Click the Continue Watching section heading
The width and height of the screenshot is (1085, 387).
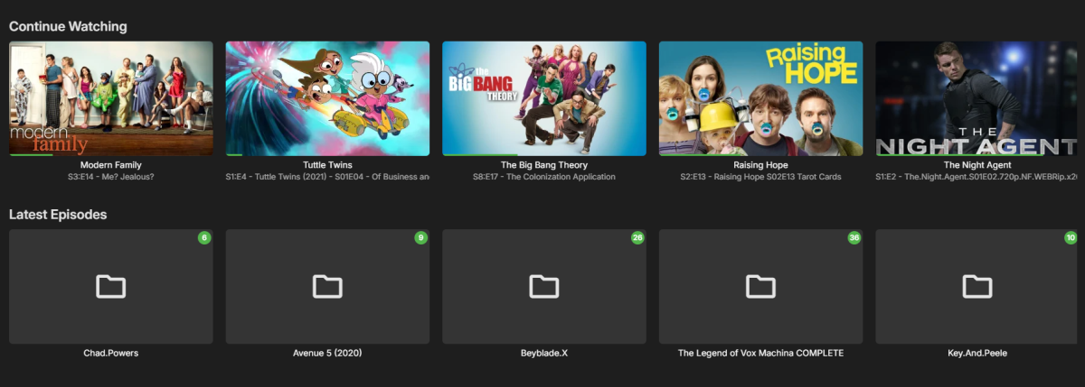(68, 26)
